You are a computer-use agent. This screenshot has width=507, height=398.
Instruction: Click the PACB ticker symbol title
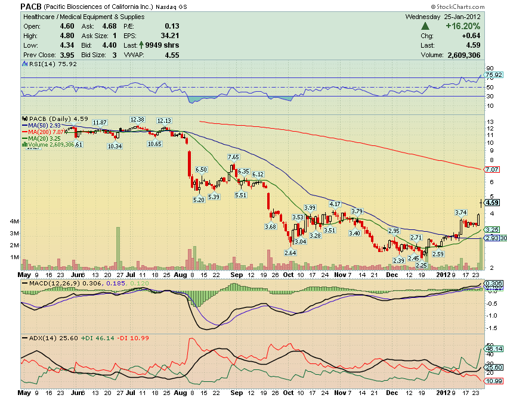(x=31, y=7)
